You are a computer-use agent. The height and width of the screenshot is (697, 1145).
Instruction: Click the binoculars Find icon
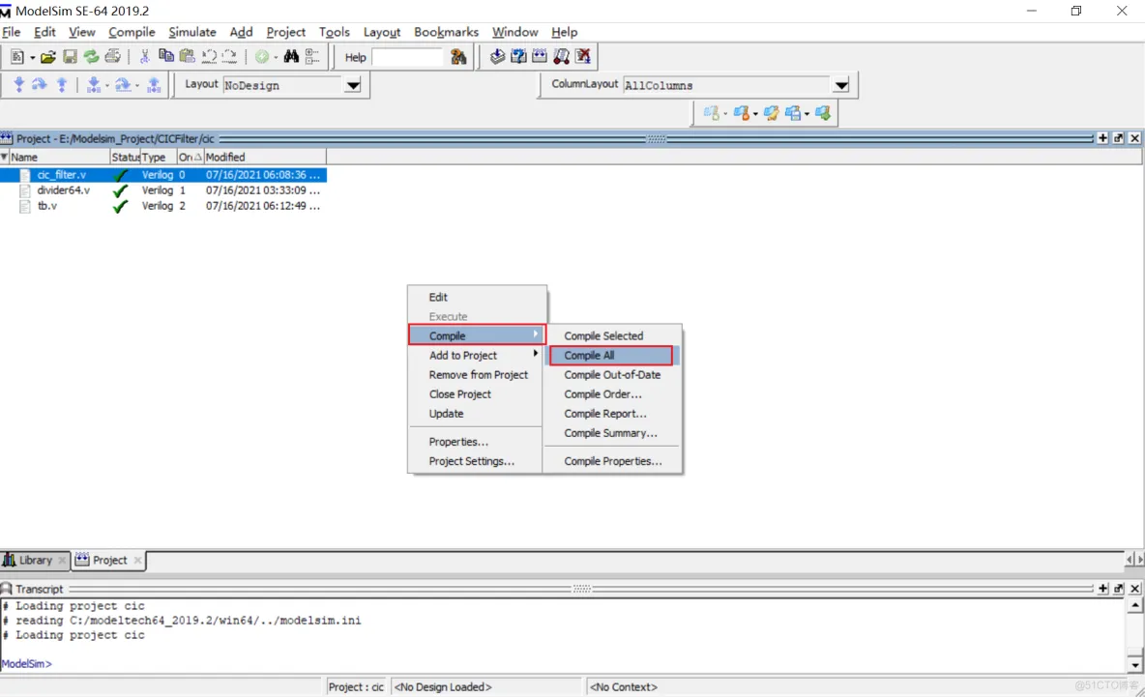[291, 56]
